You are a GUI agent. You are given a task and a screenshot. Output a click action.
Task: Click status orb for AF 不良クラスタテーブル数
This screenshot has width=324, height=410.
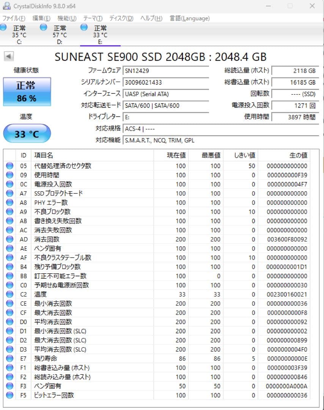coord(9,257)
